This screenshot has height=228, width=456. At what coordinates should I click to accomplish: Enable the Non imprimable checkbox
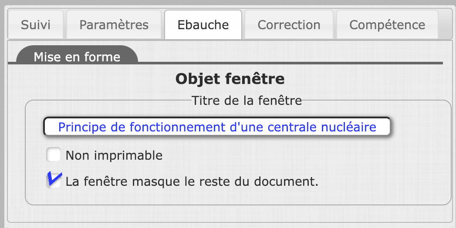[54, 155]
